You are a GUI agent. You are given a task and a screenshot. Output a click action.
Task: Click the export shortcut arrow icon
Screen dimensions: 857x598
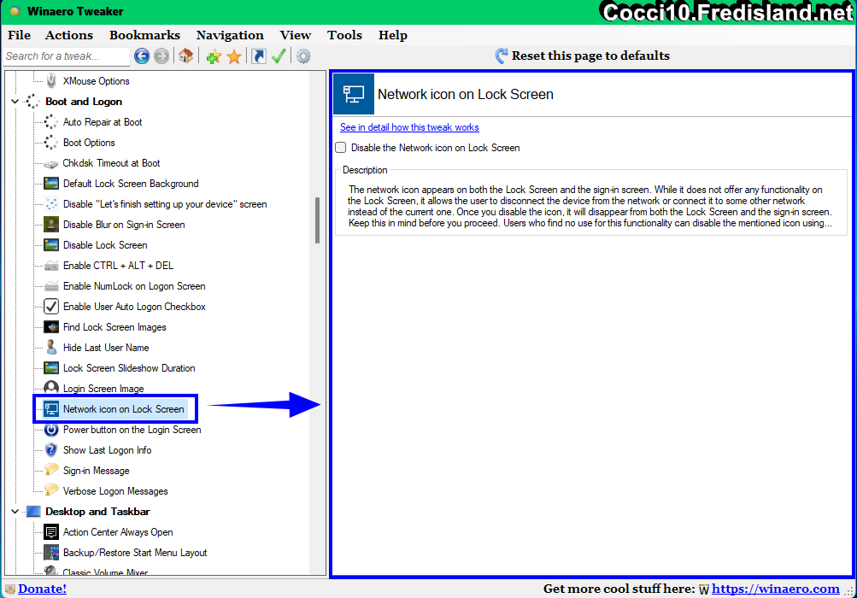coord(259,56)
